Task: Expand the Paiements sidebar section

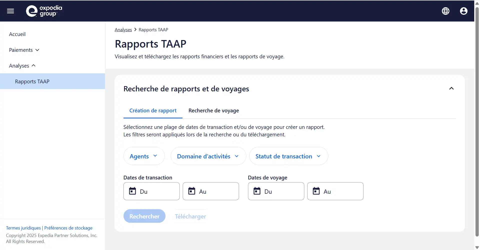Action: click(24, 50)
